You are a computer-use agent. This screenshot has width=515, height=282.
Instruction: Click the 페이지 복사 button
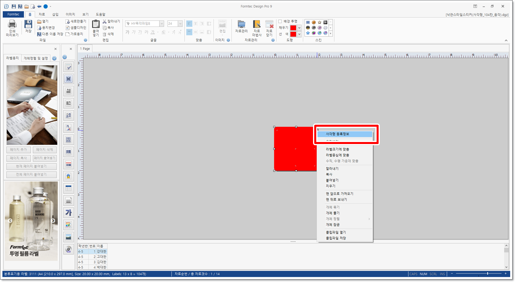[18, 158]
